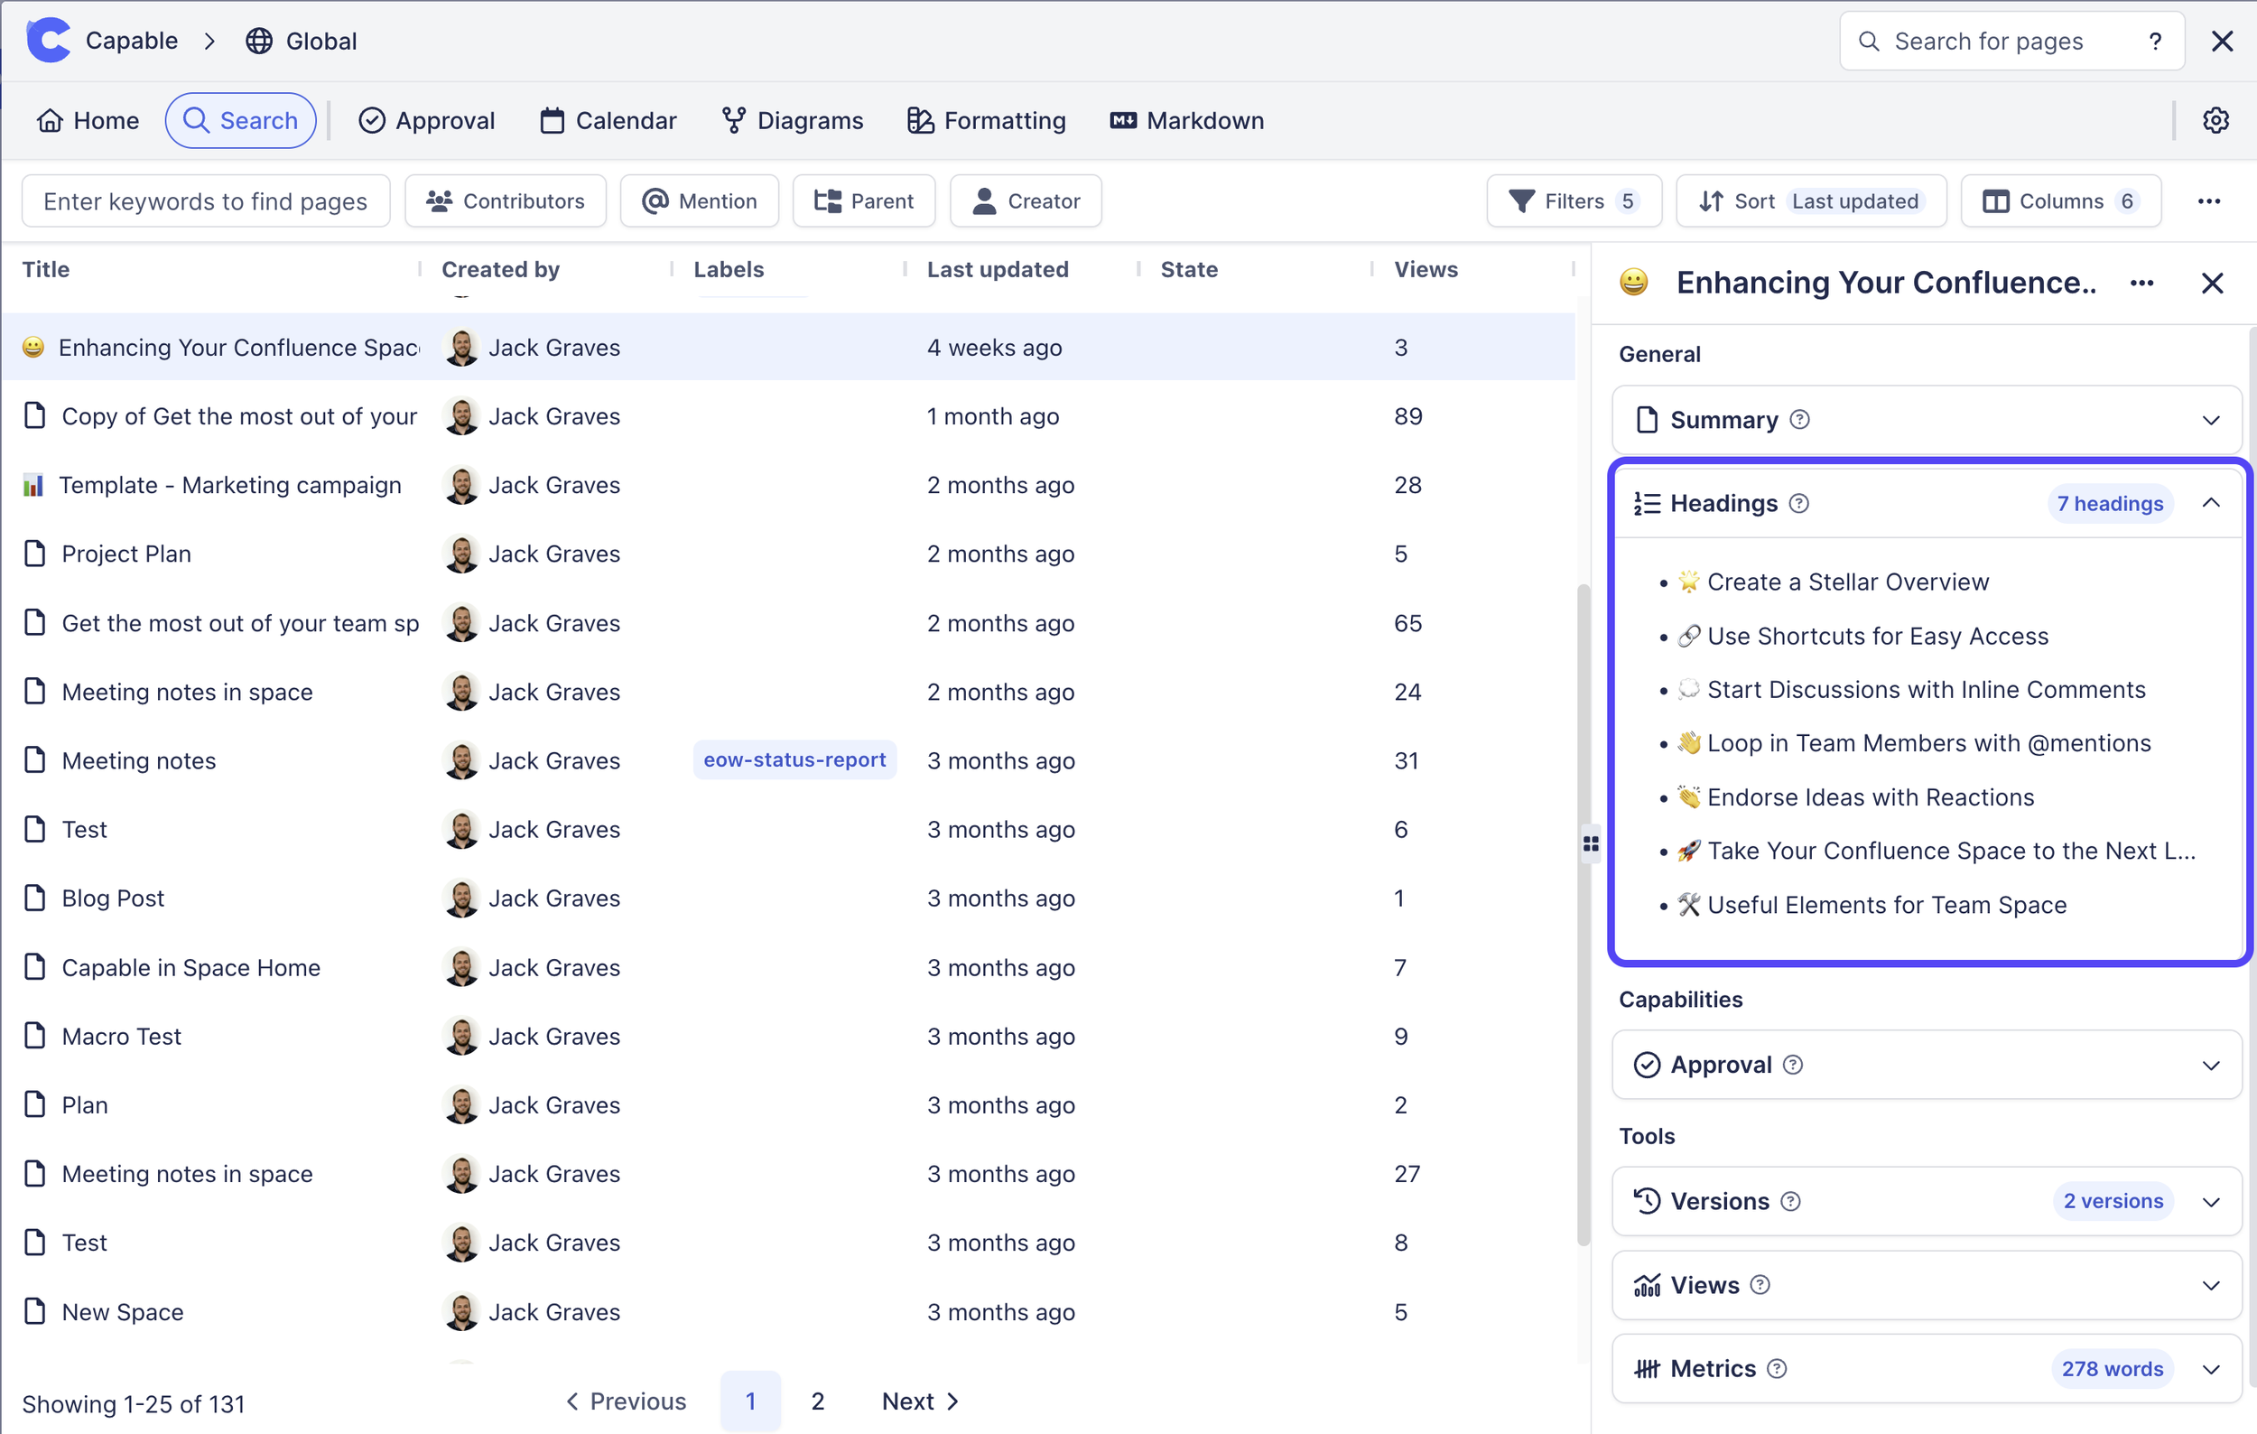Open the Markdown tab

tap(1186, 120)
